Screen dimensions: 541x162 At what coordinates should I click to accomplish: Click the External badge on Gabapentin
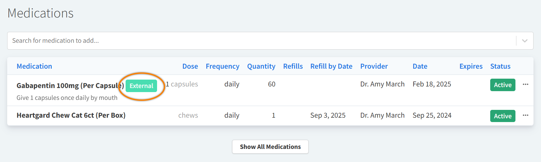pyautogui.click(x=141, y=86)
